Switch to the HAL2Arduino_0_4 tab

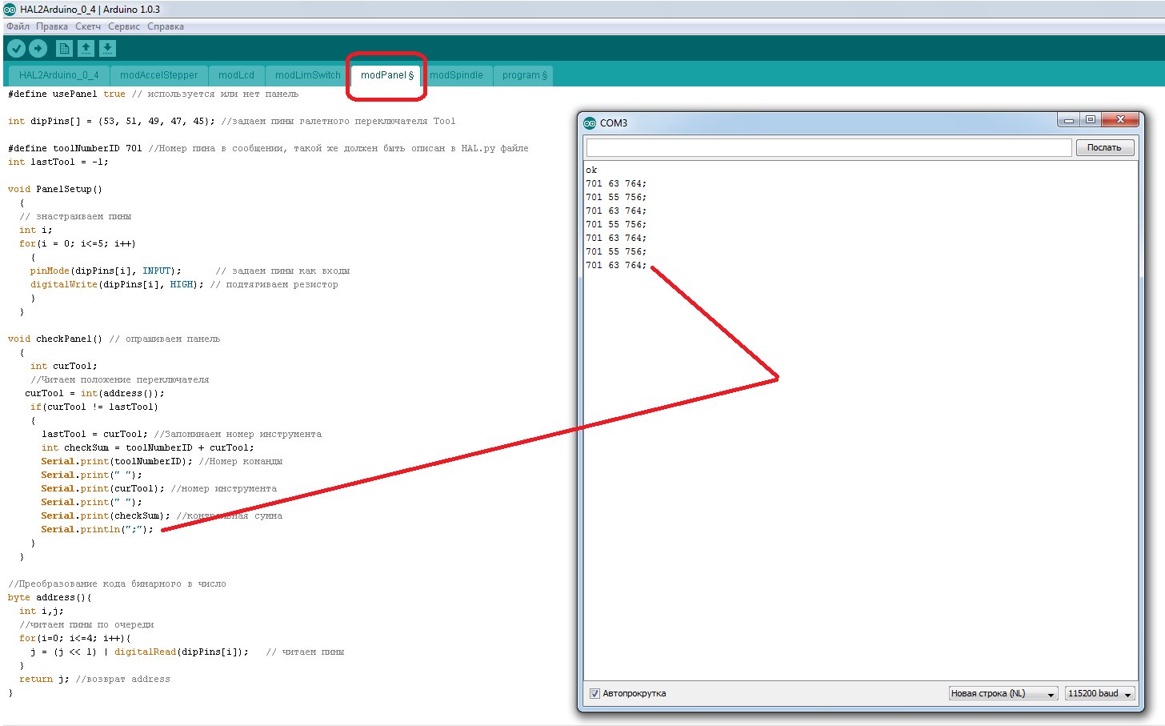[59, 75]
